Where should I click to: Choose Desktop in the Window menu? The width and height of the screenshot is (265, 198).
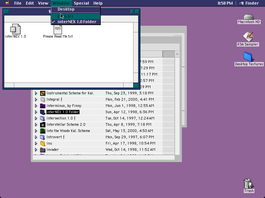[76, 9]
